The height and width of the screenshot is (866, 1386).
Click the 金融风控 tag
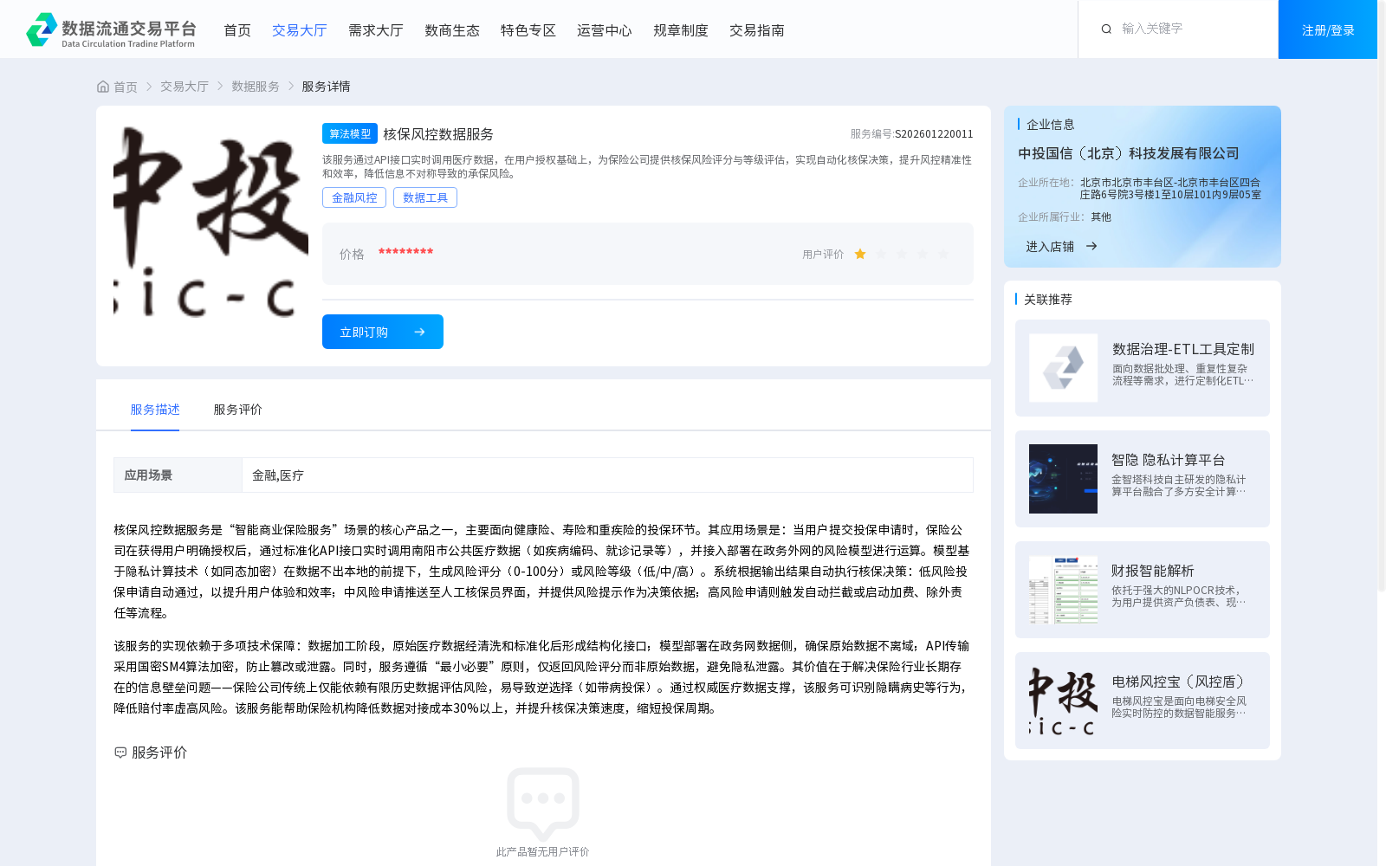tap(354, 197)
